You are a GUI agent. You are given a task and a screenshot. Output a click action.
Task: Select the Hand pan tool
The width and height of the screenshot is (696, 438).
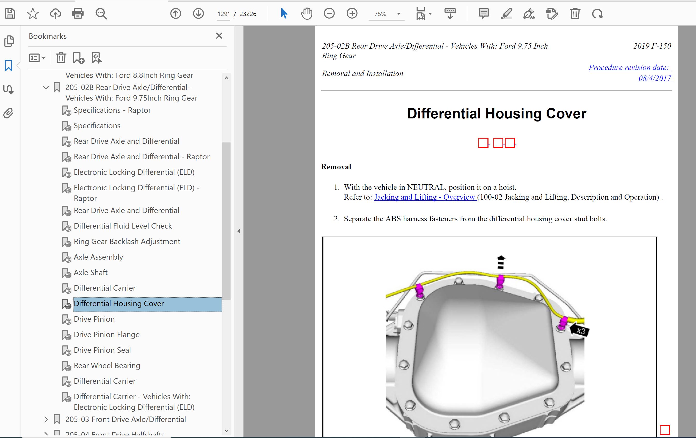pyautogui.click(x=306, y=14)
